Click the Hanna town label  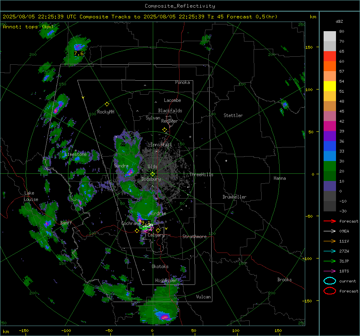[x=280, y=178]
